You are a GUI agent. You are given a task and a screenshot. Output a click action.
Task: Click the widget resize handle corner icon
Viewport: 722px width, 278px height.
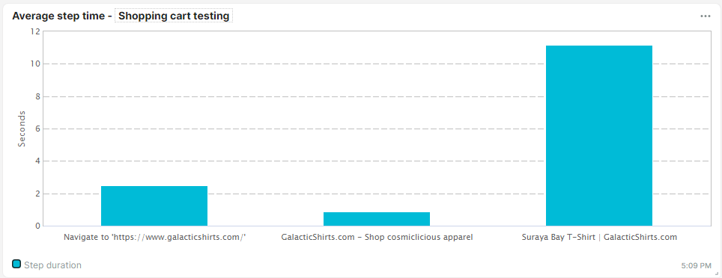pos(715,273)
